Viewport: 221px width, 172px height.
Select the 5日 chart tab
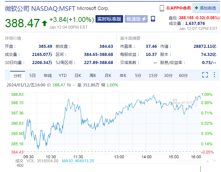32,76
